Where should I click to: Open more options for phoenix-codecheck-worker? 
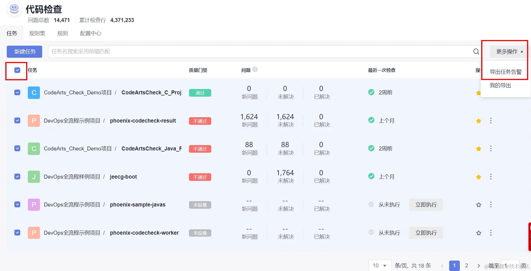[x=491, y=233]
